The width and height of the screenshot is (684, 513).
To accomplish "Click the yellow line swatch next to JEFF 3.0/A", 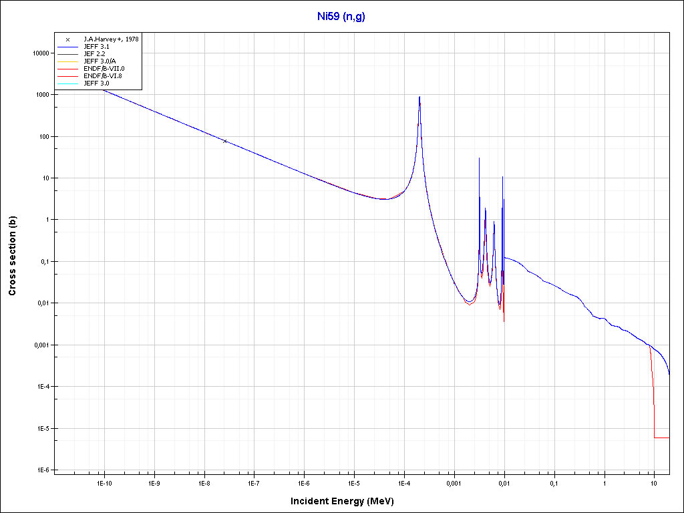I will pos(67,61).
